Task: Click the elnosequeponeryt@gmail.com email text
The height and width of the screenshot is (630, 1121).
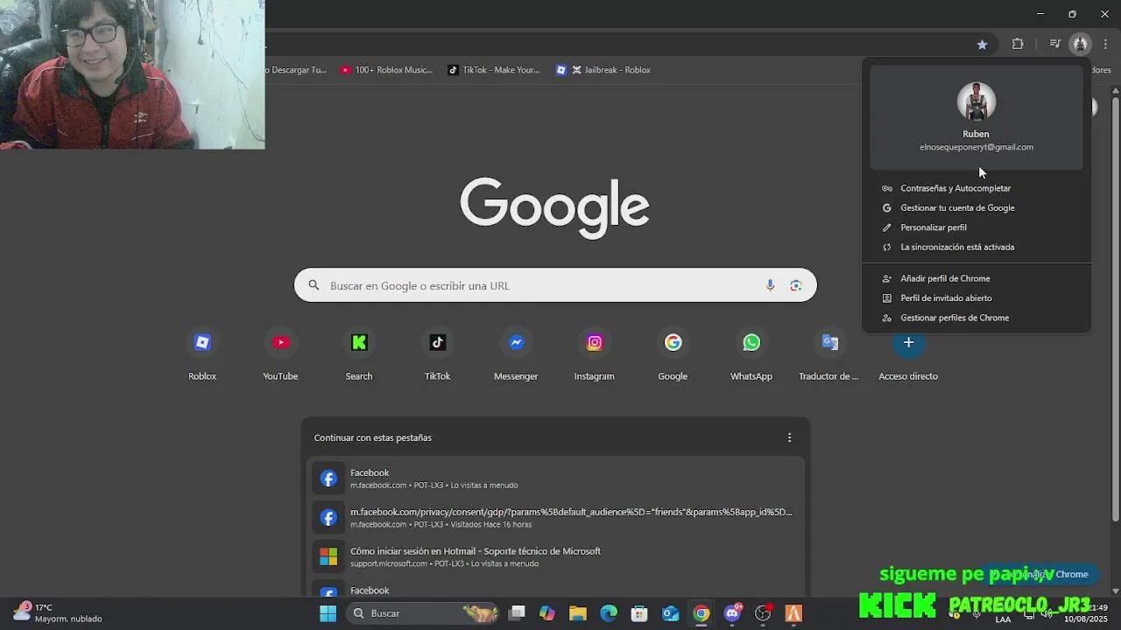Action: 976,147
